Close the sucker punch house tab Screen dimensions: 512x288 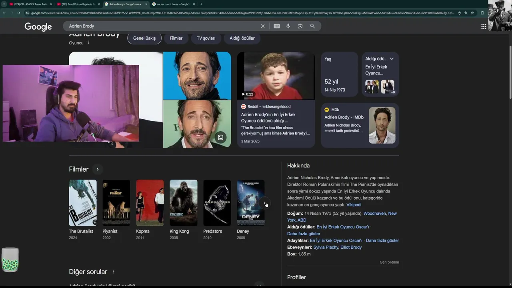(x=194, y=4)
